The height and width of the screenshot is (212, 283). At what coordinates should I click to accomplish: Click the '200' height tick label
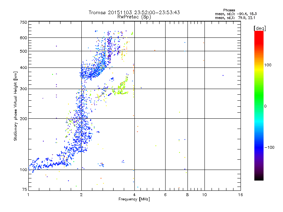(23, 119)
